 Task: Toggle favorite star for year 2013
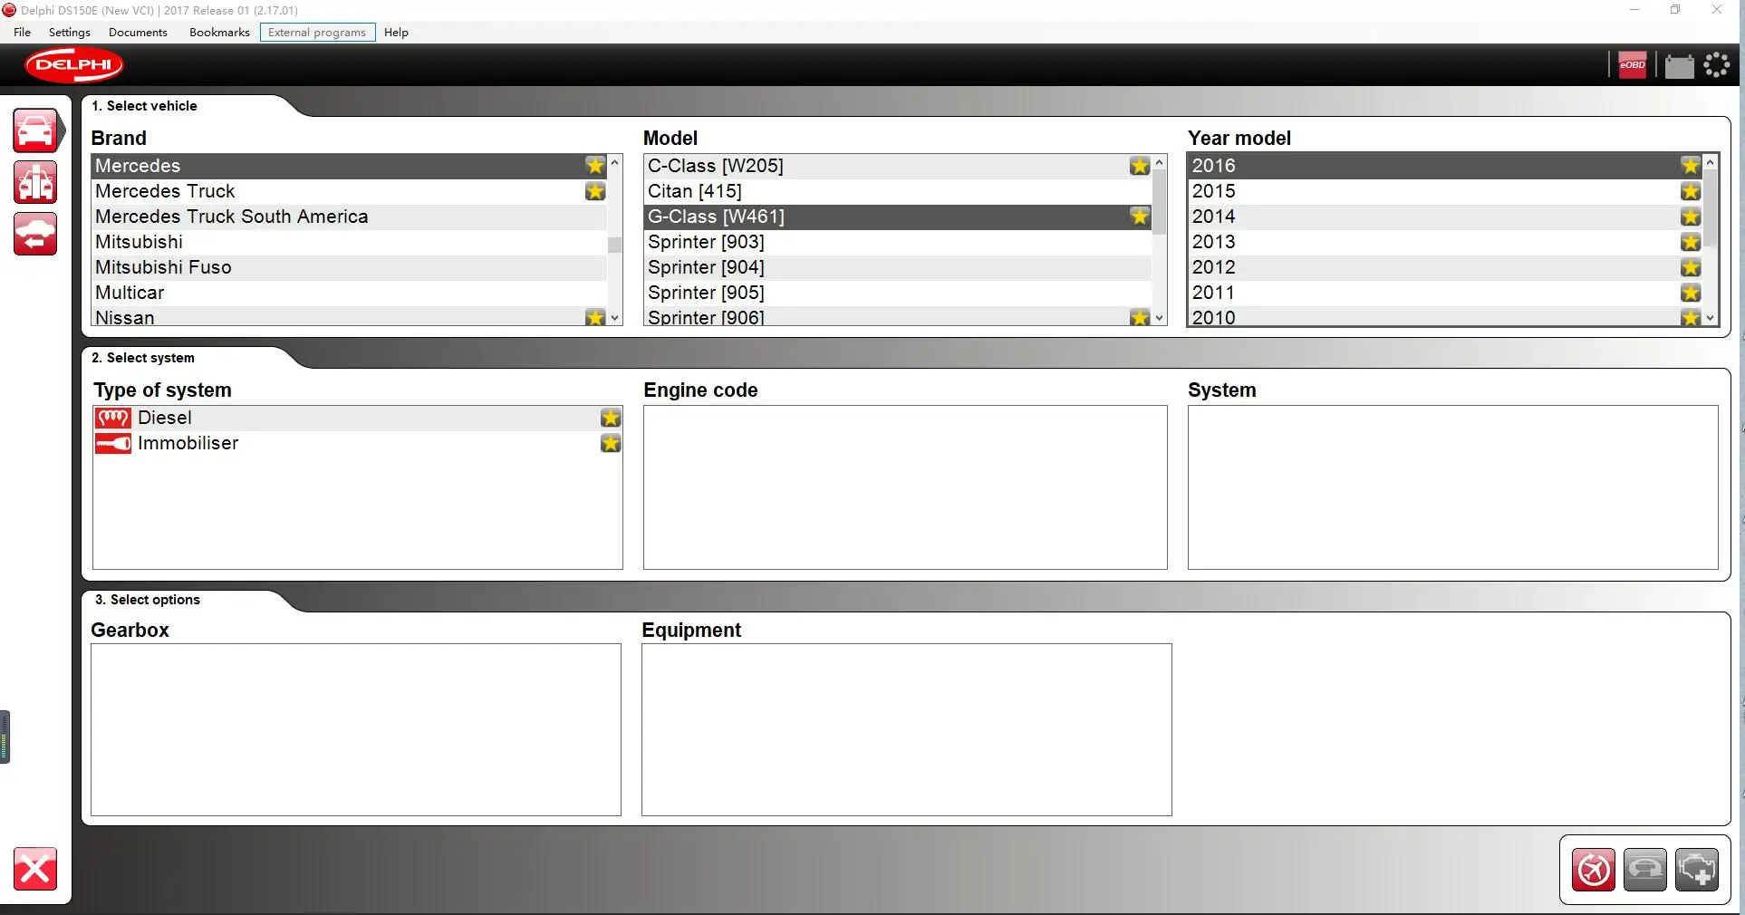pyautogui.click(x=1691, y=242)
